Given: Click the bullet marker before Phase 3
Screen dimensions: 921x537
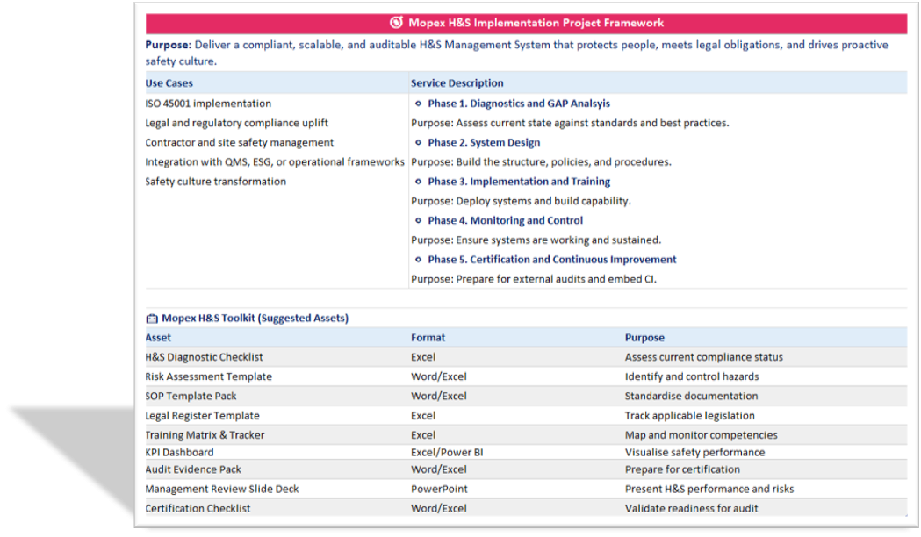Looking at the screenshot, I should pyautogui.click(x=419, y=182).
